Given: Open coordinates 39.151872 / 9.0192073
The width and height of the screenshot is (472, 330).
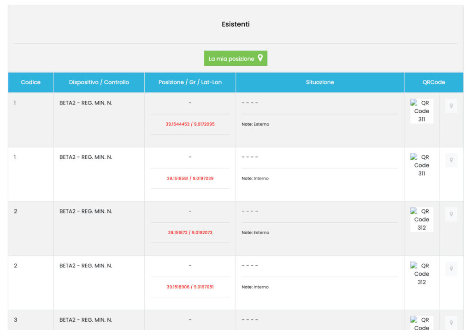Looking at the screenshot, I should 190,233.
